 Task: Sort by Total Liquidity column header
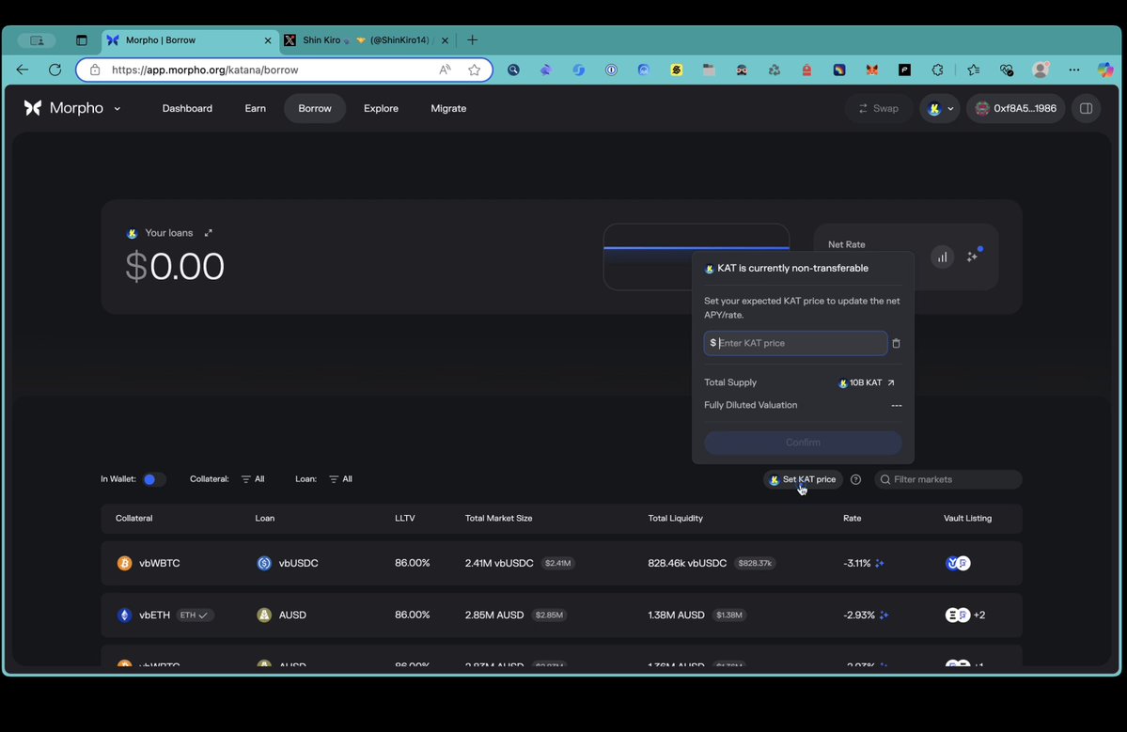click(675, 518)
